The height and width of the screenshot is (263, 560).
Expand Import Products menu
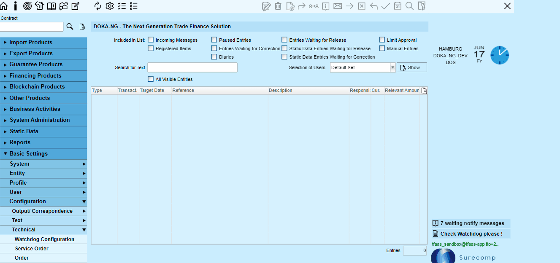point(43,43)
